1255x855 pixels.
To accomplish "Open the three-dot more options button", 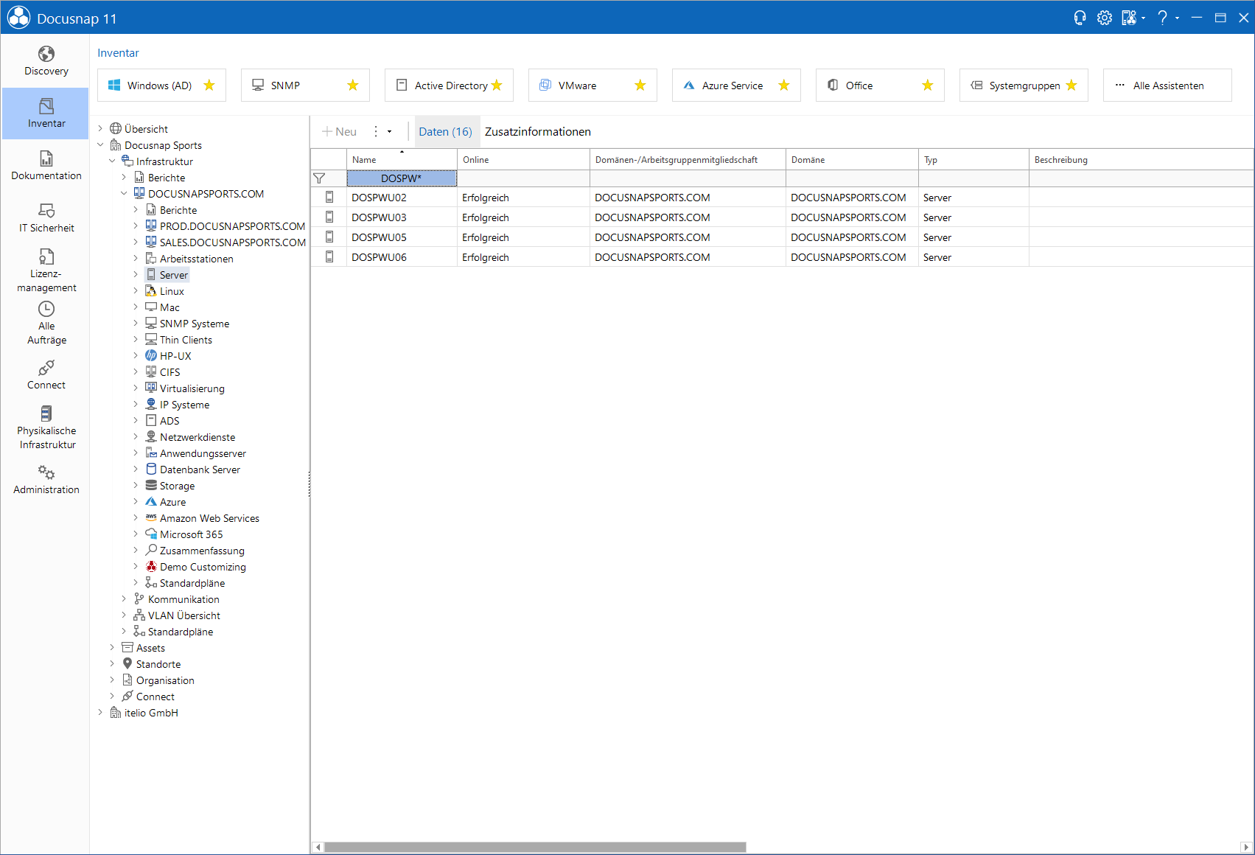I will click(376, 132).
